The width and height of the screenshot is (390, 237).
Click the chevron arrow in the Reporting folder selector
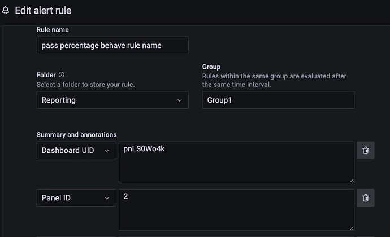[x=179, y=100]
